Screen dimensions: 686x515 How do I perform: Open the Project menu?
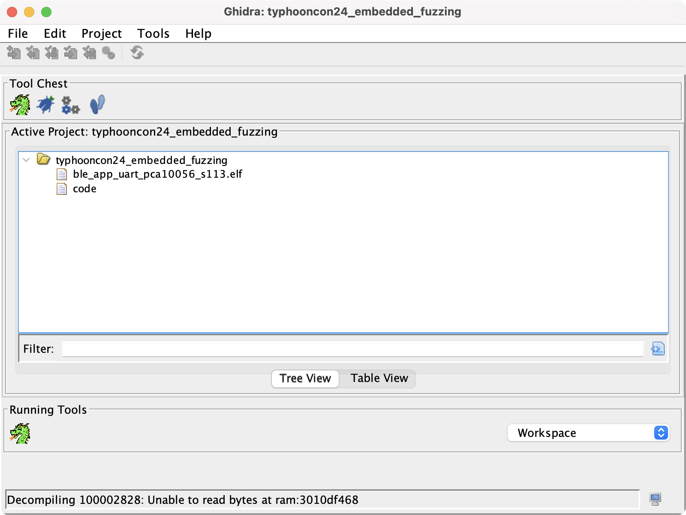(102, 33)
